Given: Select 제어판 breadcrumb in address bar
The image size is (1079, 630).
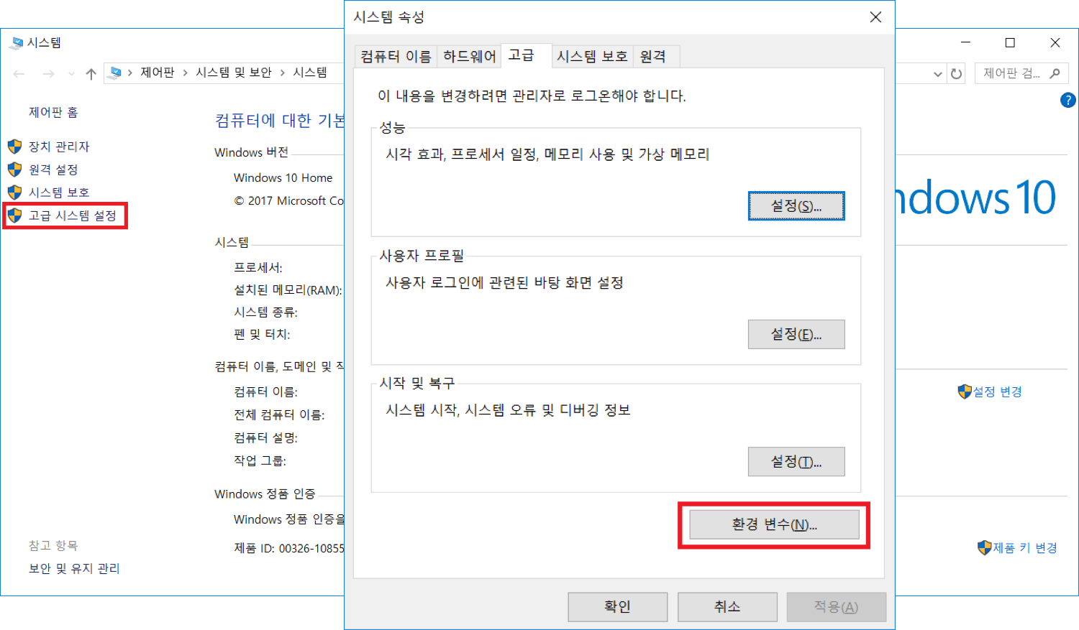Looking at the screenshot, I should (x=158, y=73).
